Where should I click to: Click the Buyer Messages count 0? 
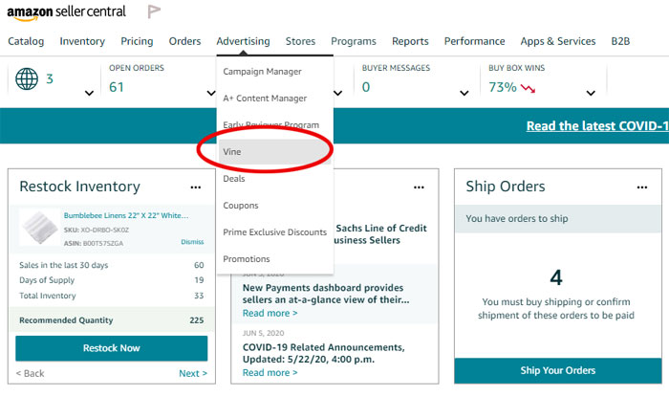pos(366,87)
